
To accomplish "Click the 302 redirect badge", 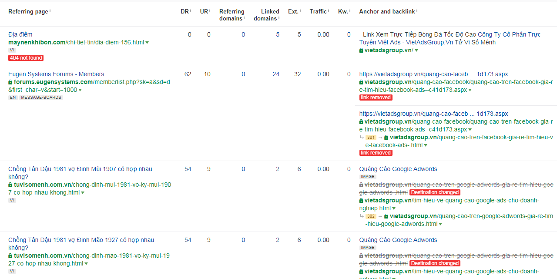I will (371, 216).
